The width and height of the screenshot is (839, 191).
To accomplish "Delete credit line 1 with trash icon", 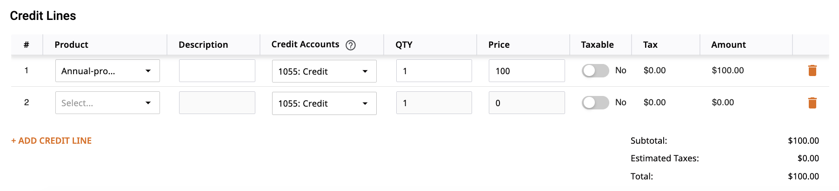I will 812,70.
